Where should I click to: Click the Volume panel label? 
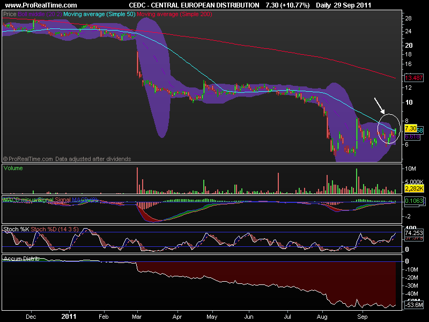(x=13, y=168)
